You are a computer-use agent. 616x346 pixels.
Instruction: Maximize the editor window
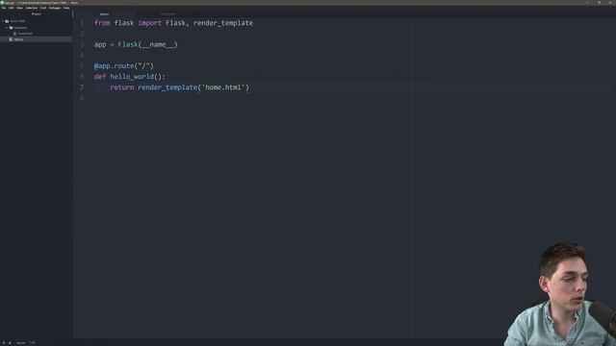point(599,3)
